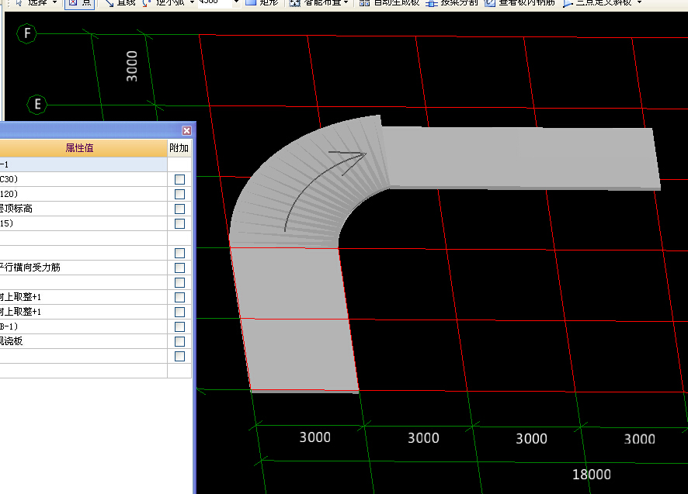Viewport: 688px width, 494px height.
Task: Use 按梁分割 split by beam
Action: [x=452, y=2]
